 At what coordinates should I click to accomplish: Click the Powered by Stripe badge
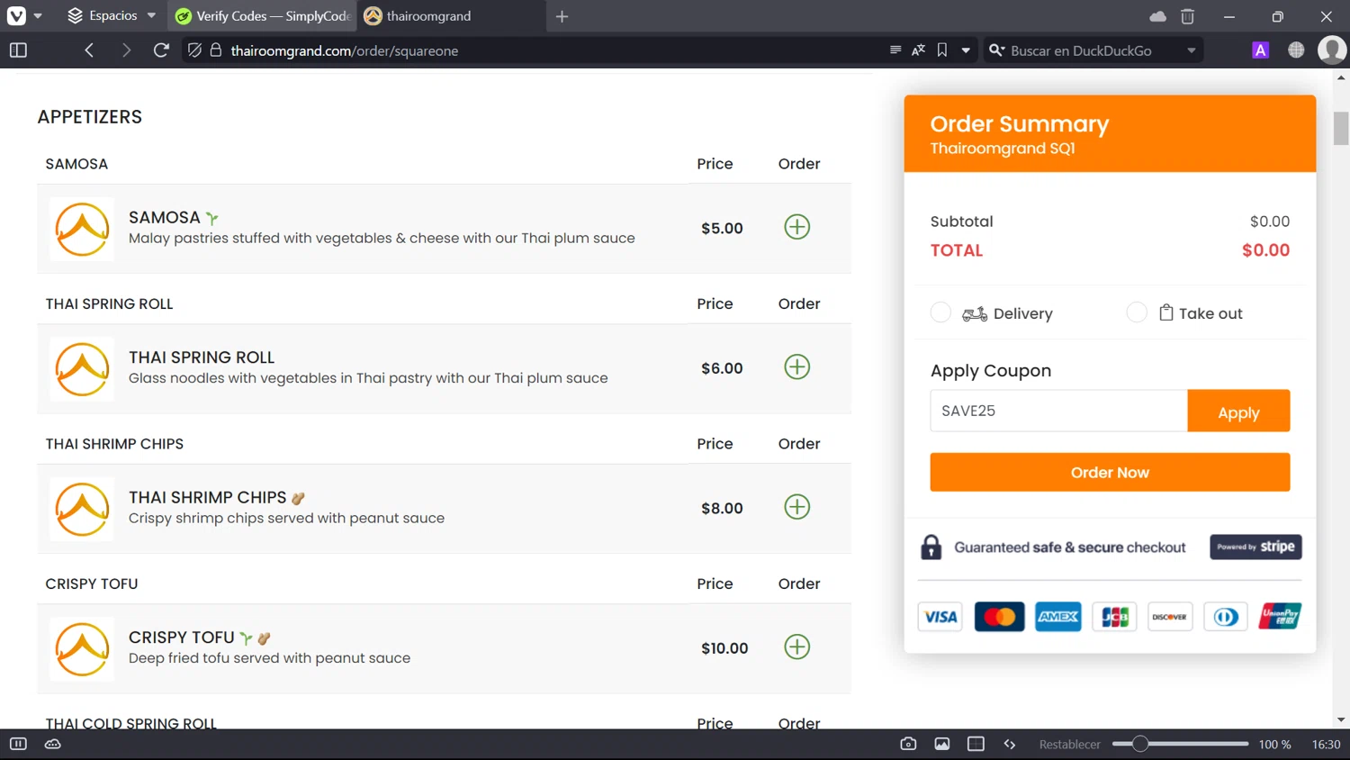pyautogui.click(x=1255, y=547)
